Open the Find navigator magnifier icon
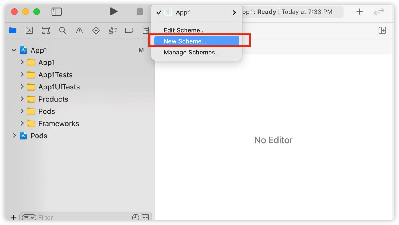Screen dimensions: 399x225 tap(63, 30)
